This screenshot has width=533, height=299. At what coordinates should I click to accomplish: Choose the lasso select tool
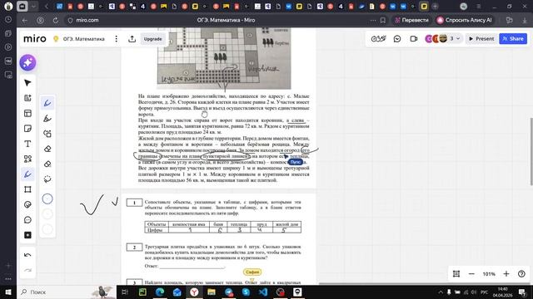tap(47, 179)
